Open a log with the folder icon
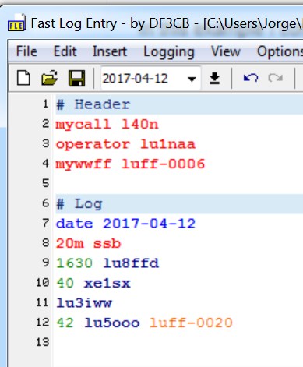Screen dimensions: 303x367 coord(49,78)
